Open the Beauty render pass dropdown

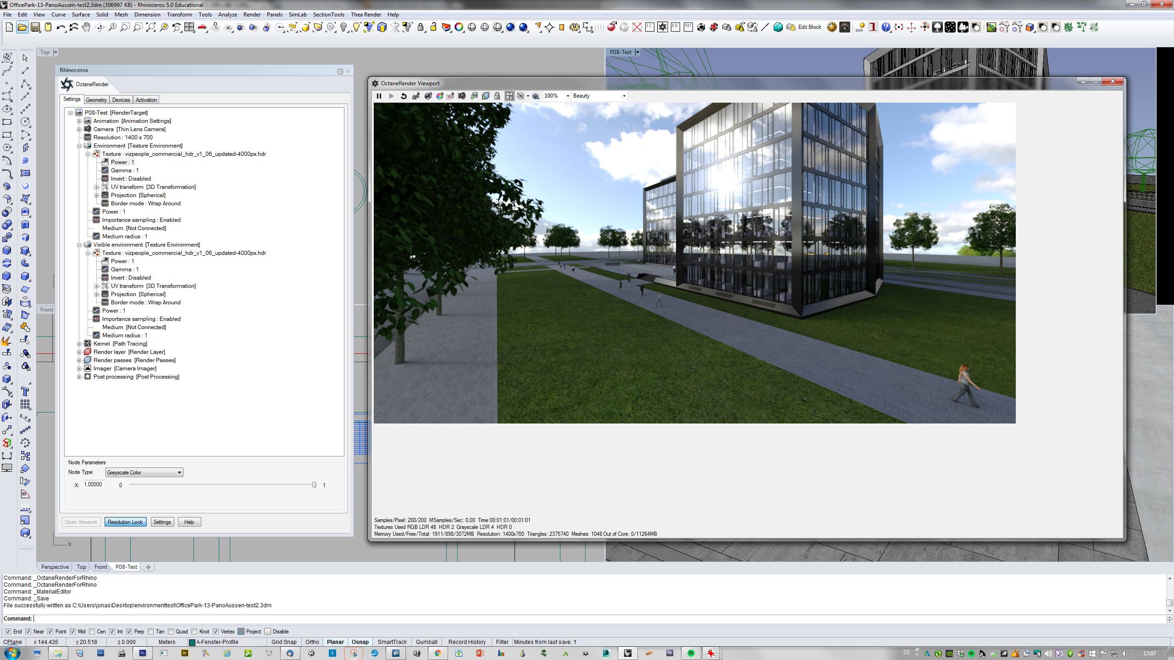point(599,96)
